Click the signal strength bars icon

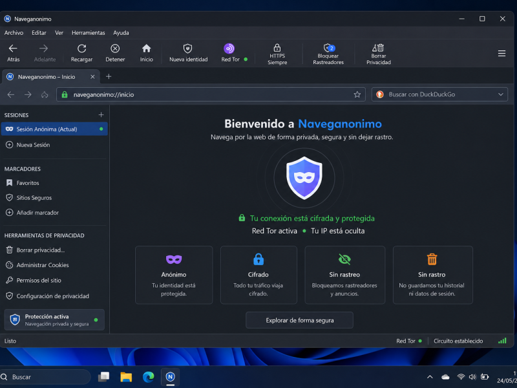(x=502, y=341)
